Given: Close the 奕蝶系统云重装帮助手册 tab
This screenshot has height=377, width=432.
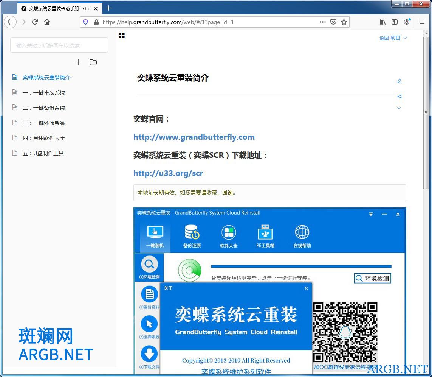Looking at the screenshot, I should click(x=96, y=9).
